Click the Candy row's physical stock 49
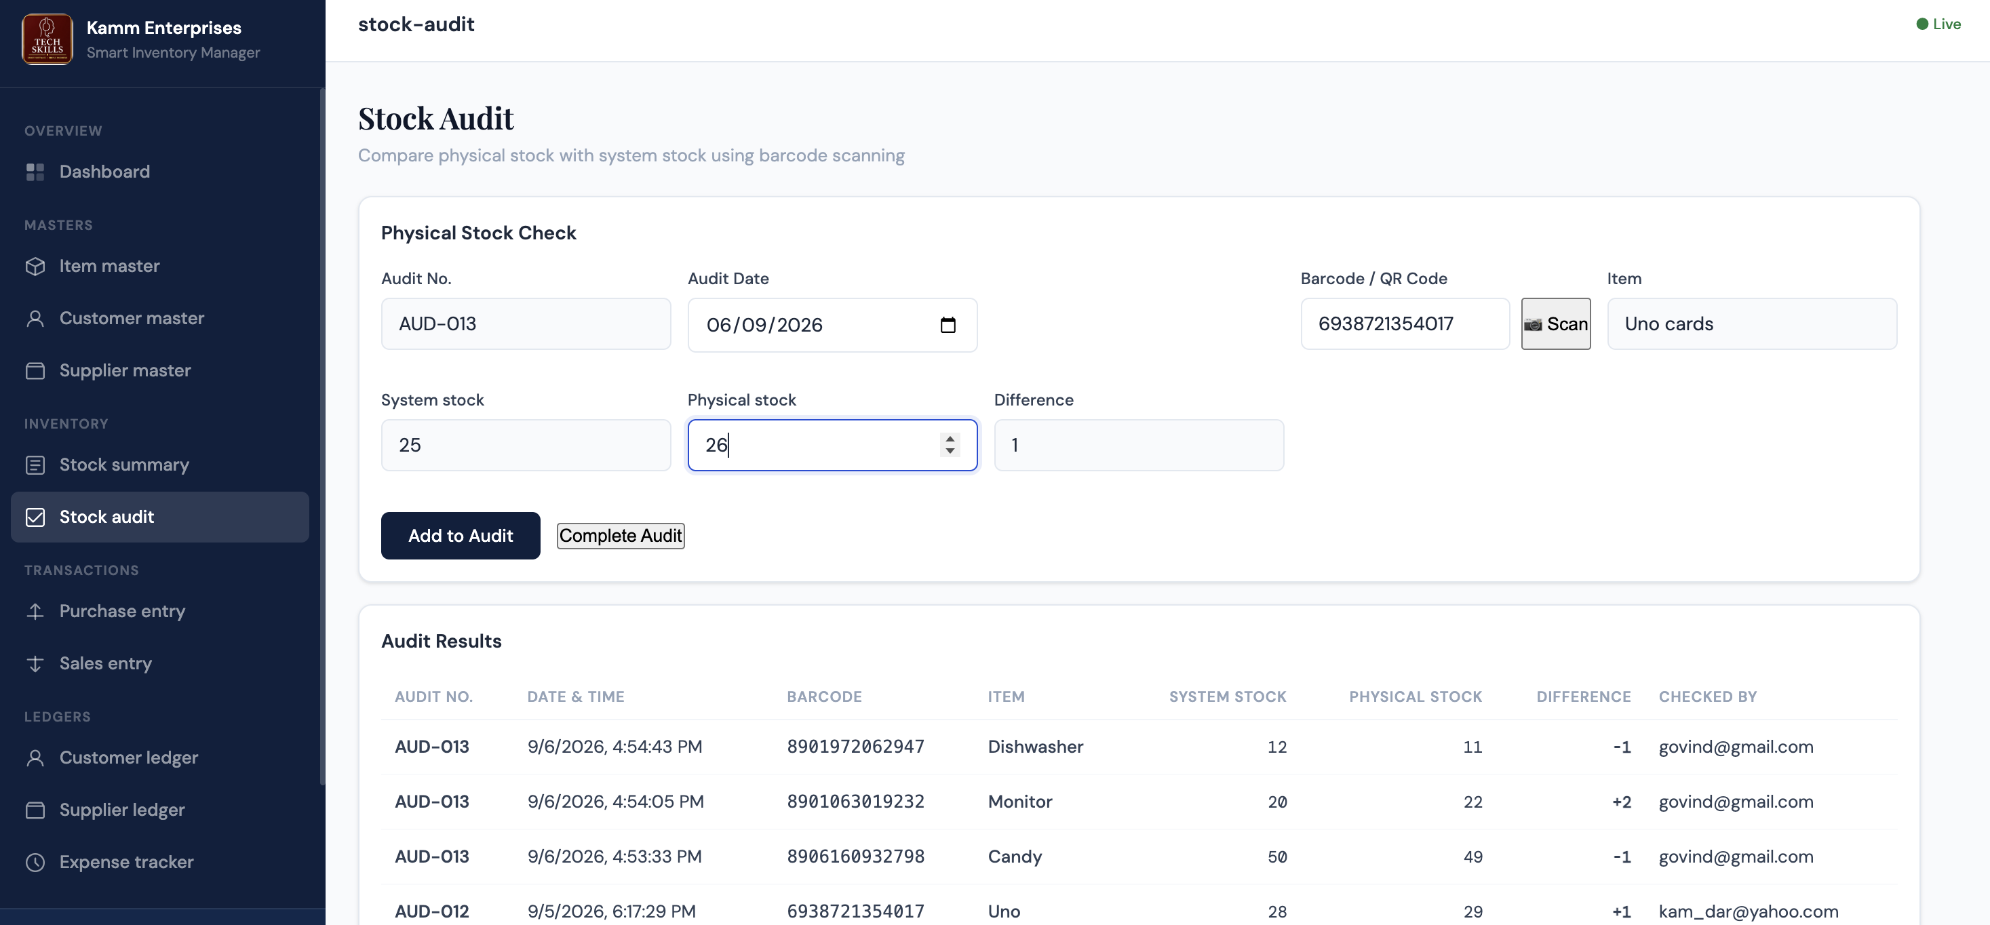The width and height of the screenshot is (1990, 925). 1472,857
